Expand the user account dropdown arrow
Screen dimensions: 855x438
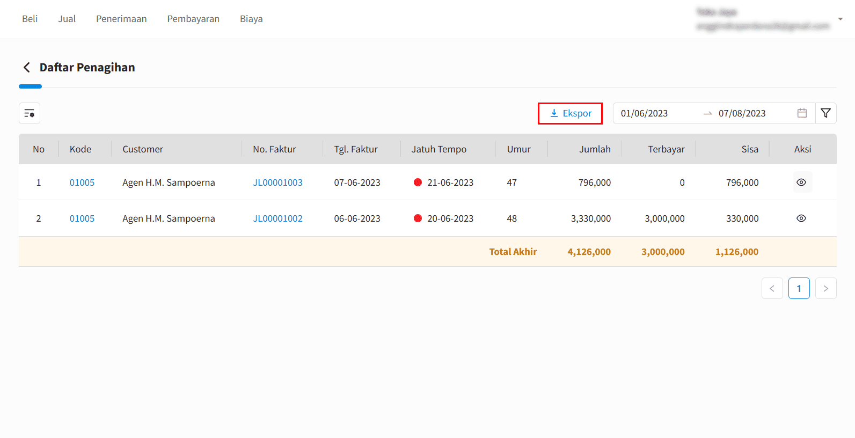[840, 19]
